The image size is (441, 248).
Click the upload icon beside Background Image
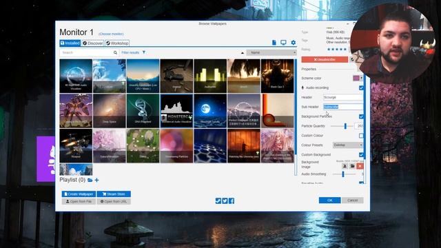pyautogui.click(x=345, y=166)
